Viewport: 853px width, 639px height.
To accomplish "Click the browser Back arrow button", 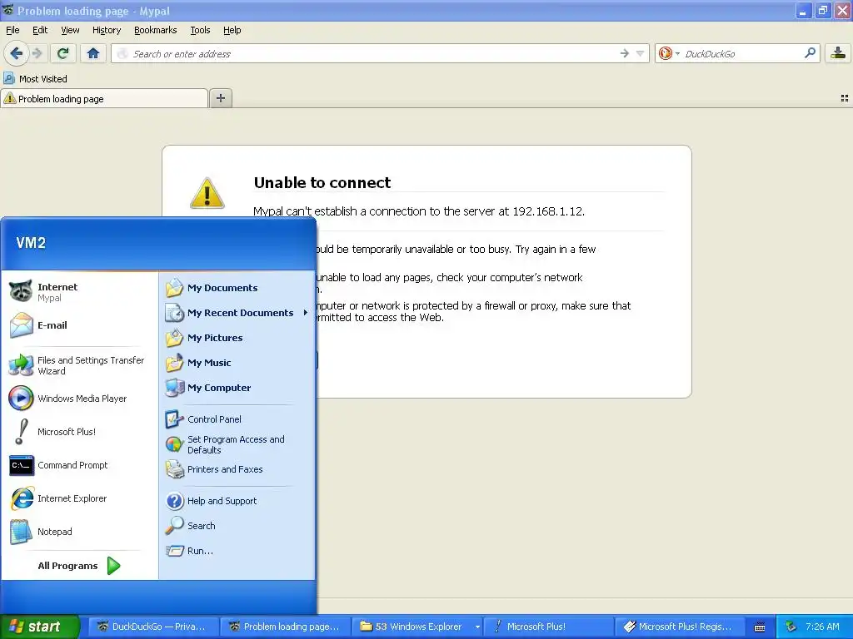I will coord(16,53).
